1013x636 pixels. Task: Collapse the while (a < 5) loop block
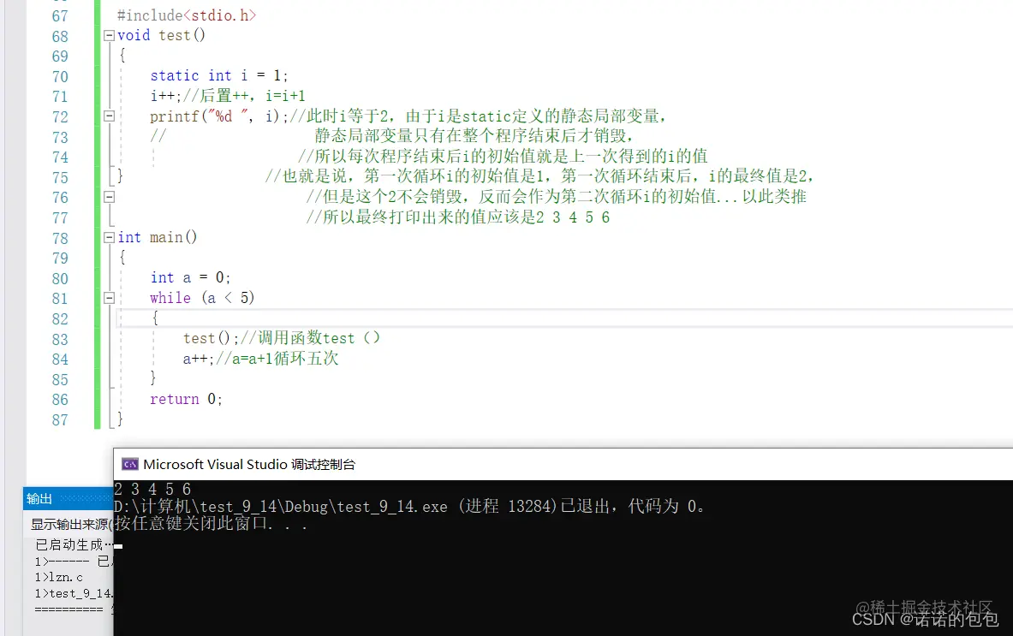[110, 298]
